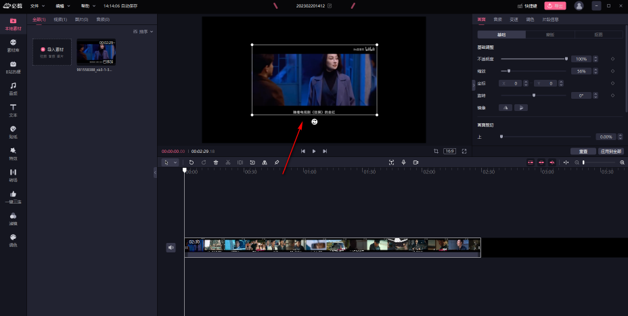Click the 缩放 scale slider handle
The image size is (628, 316).
[508, 71]
